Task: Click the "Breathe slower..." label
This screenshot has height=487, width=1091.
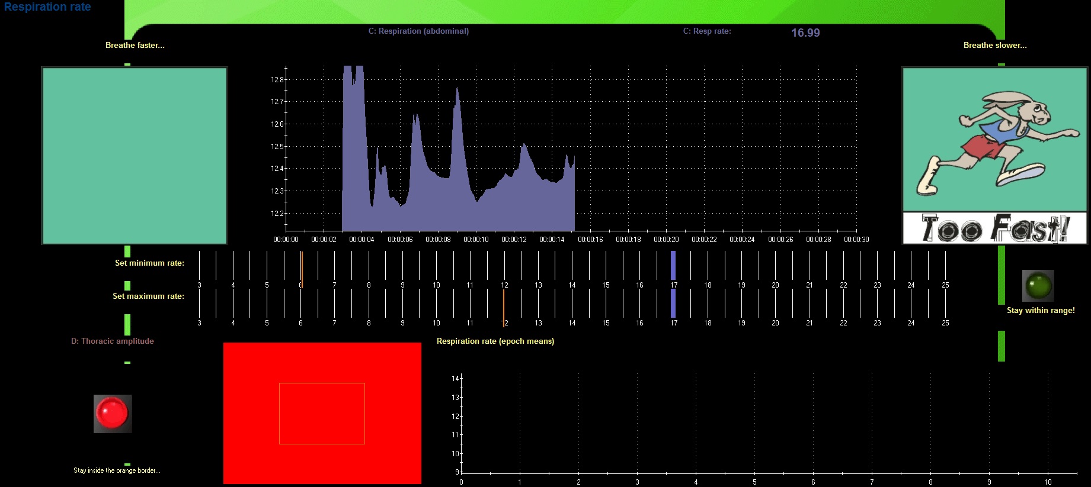Action: coord(995,46)
